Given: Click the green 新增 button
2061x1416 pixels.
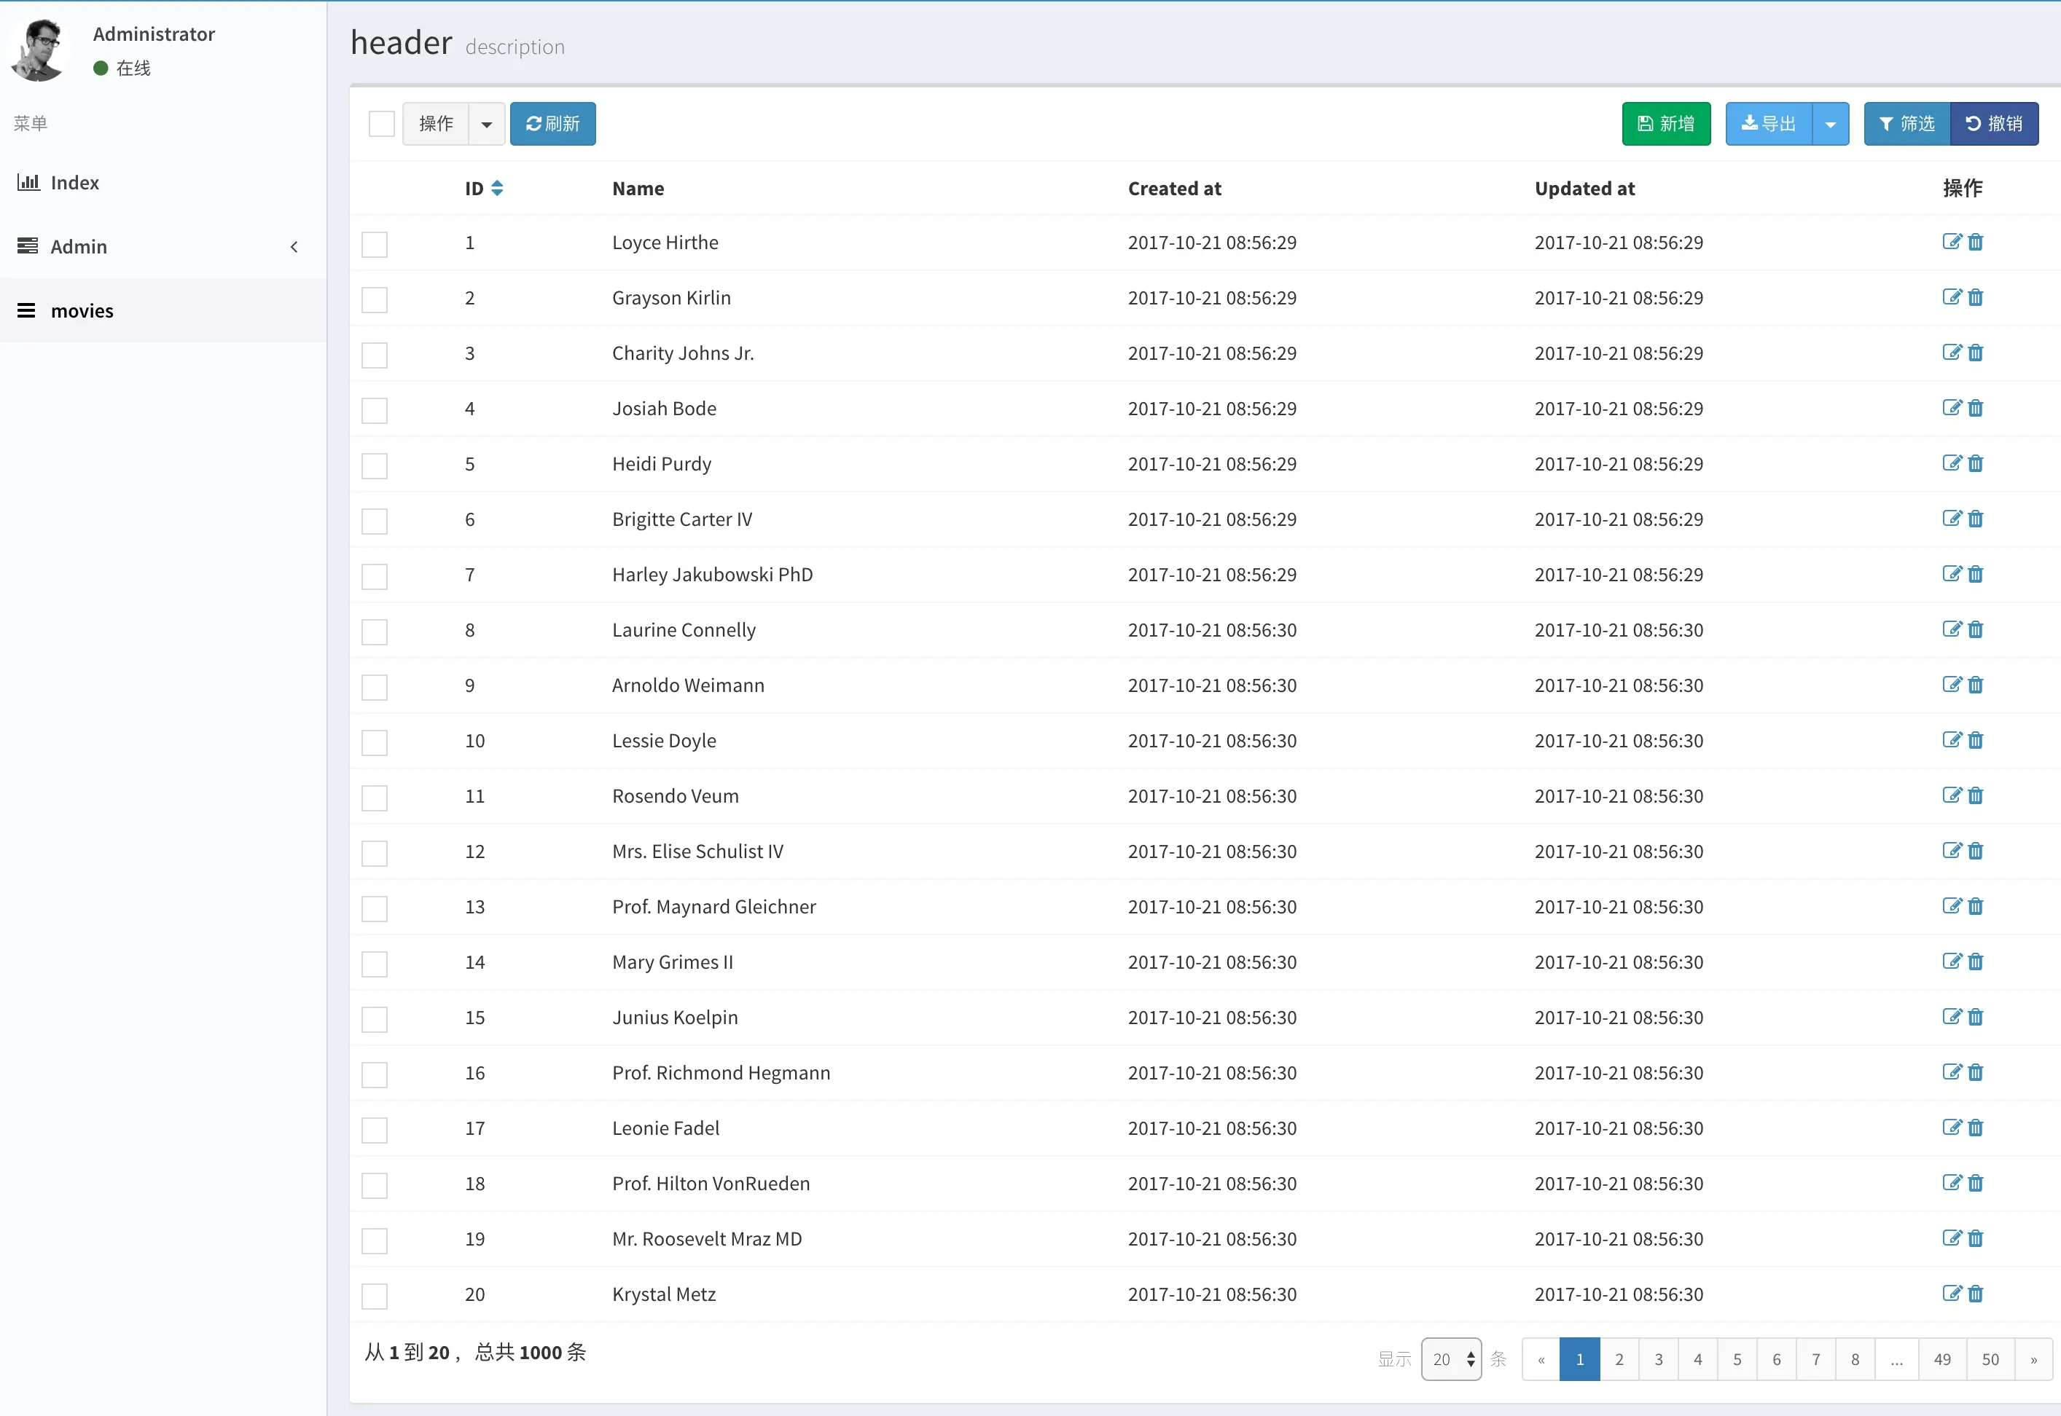Looking at the screenshot, I should 1666,125.
